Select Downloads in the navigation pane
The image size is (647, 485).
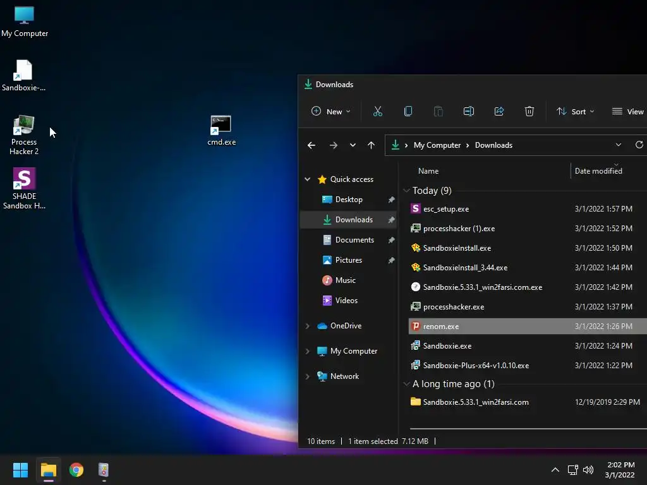click(349, 219)
